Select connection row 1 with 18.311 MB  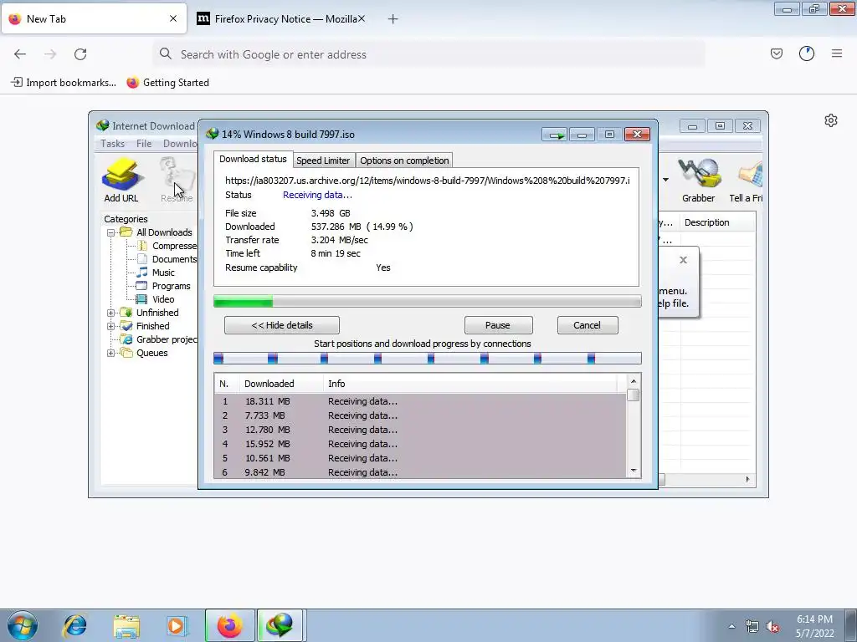[420, 401]
